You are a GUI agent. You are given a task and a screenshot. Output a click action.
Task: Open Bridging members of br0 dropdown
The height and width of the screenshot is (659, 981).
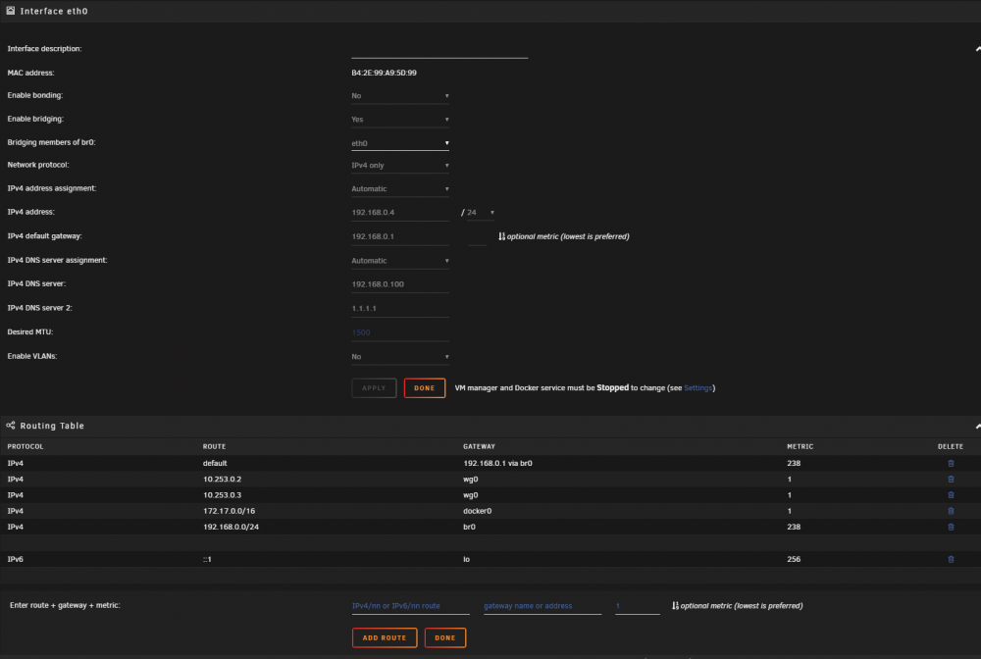[x=400, y=143]
